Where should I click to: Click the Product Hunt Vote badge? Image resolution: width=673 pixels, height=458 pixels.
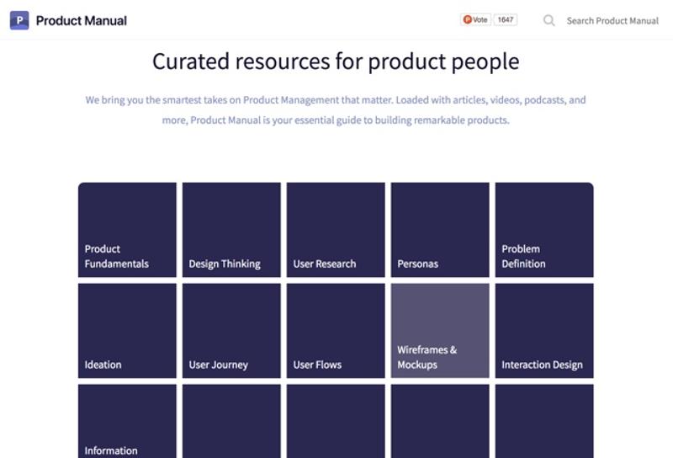pyautogui.click(x=476, y=19)
